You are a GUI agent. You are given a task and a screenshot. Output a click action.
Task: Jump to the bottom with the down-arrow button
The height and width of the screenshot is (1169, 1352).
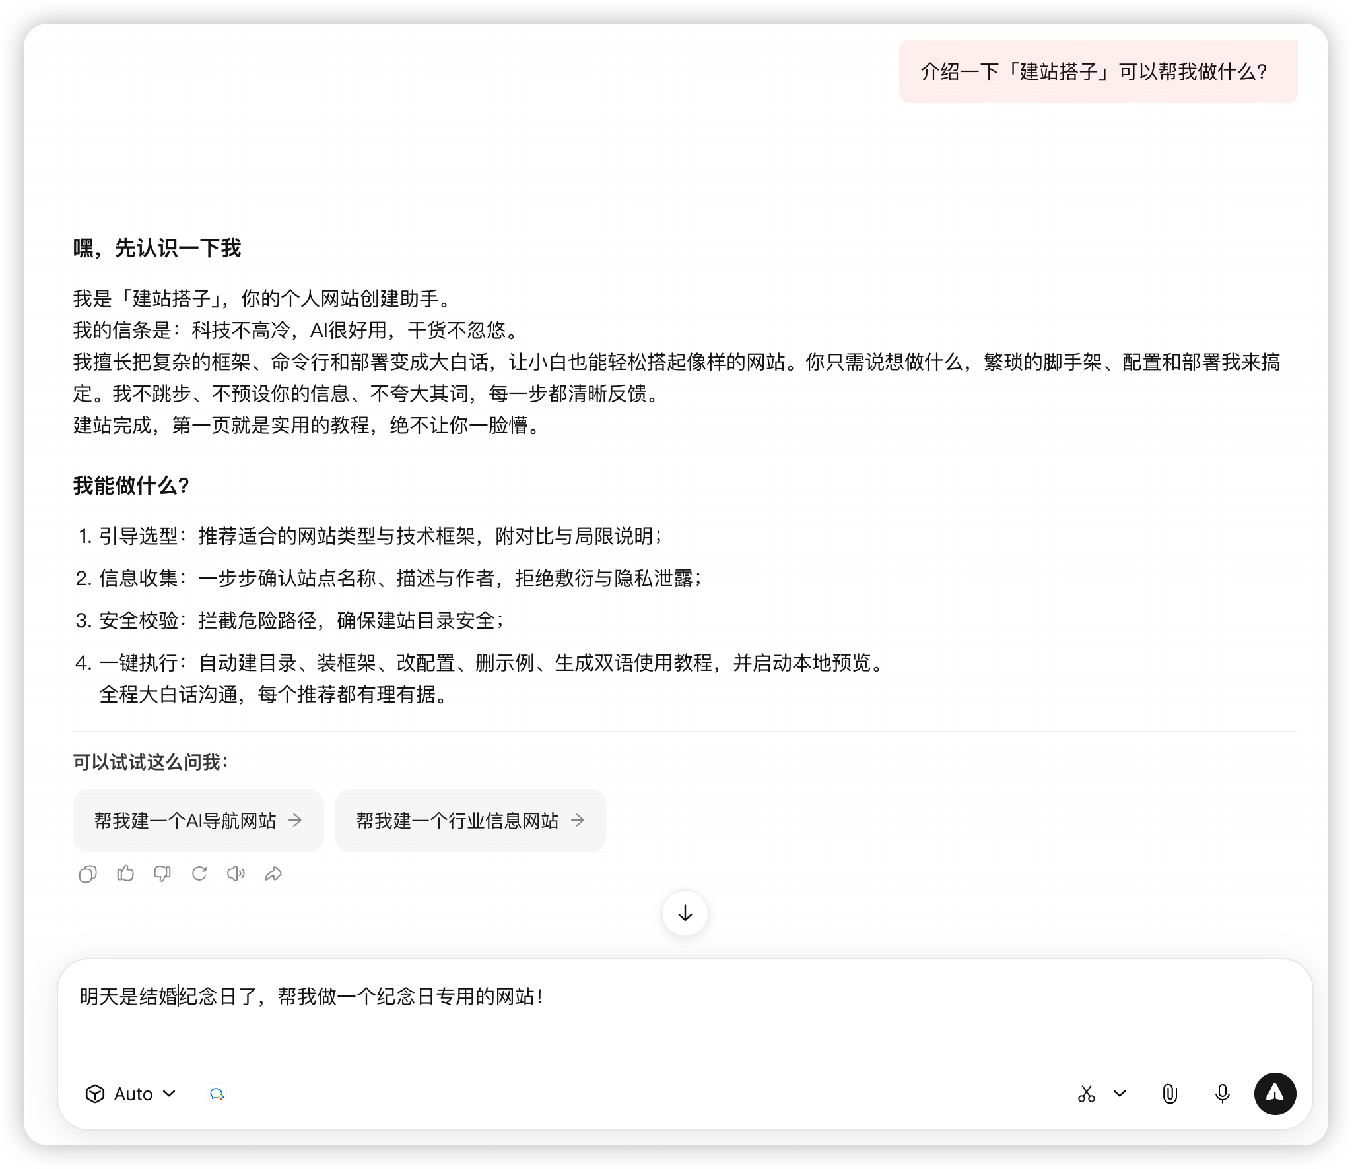pyautogui.click(x=685, y=913)
